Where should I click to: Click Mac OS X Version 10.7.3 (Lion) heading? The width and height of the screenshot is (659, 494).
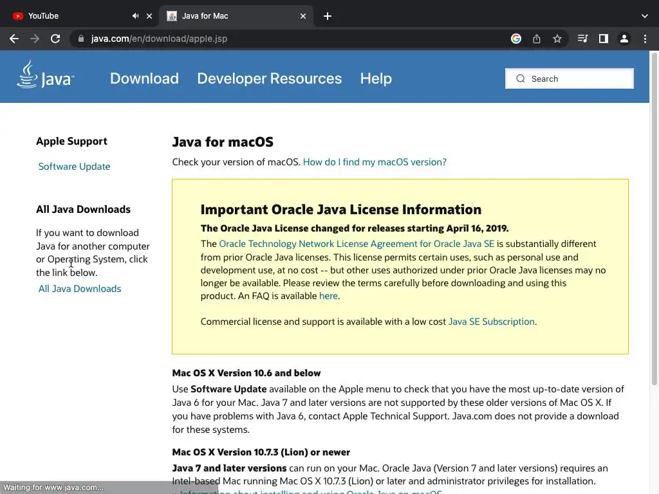click(261, 452)
